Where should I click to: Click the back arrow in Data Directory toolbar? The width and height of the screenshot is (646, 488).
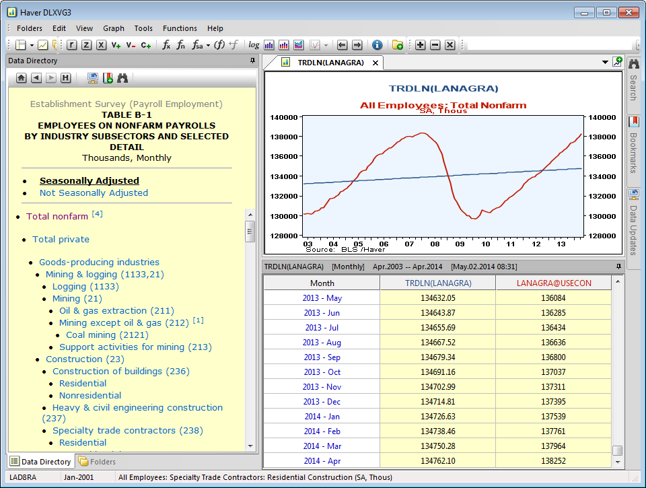(36, 78)
